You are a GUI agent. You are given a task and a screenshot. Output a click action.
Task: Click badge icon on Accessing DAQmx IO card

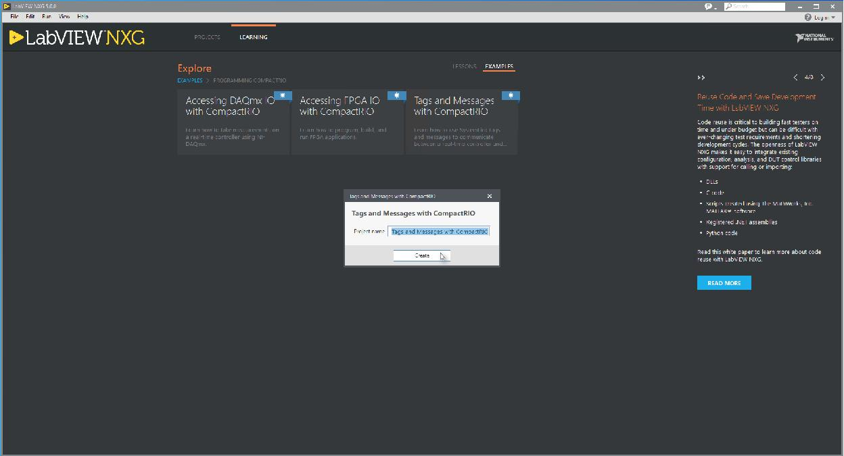pos(283,96)
